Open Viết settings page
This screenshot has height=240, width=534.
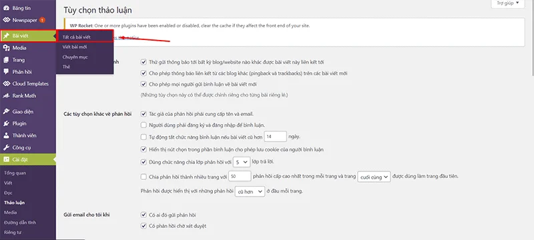(8, 183)
